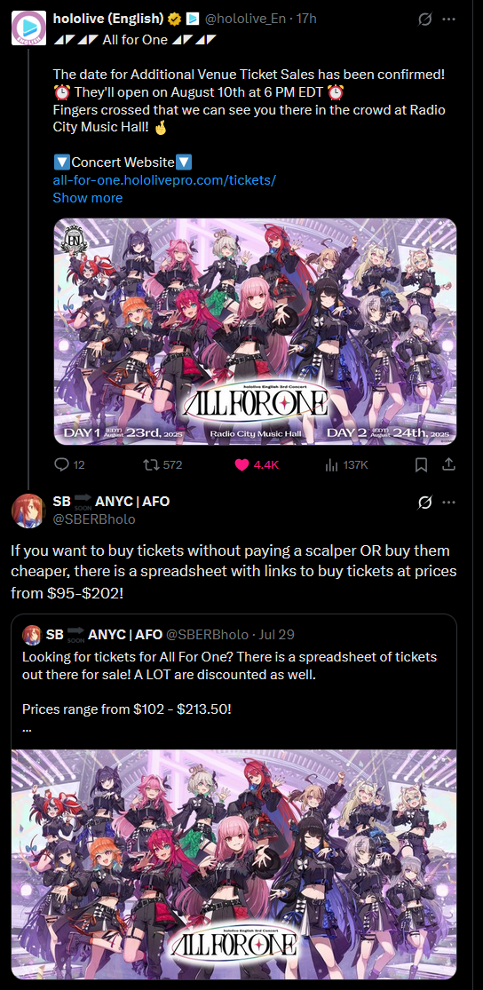The height and width of the screenshot is (990, 483).
Task: Open the All For One concert image
Action: pos(255,331)
